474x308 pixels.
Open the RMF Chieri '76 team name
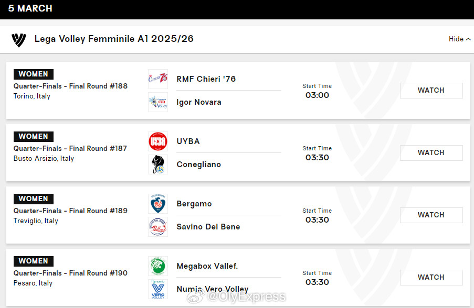click(x=206, y=79)
